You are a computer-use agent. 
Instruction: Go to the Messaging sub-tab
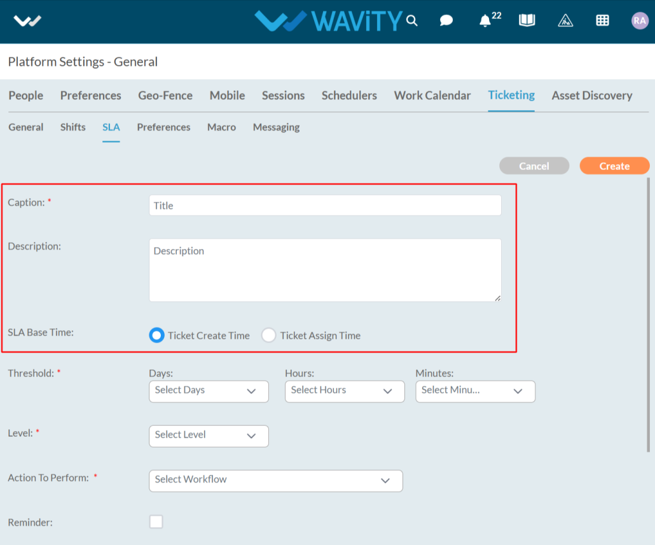tap(276, 127)
